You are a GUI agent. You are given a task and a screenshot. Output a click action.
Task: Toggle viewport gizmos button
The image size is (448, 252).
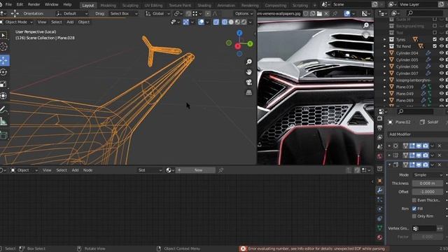pyautogui.click(x=185, y=22)
